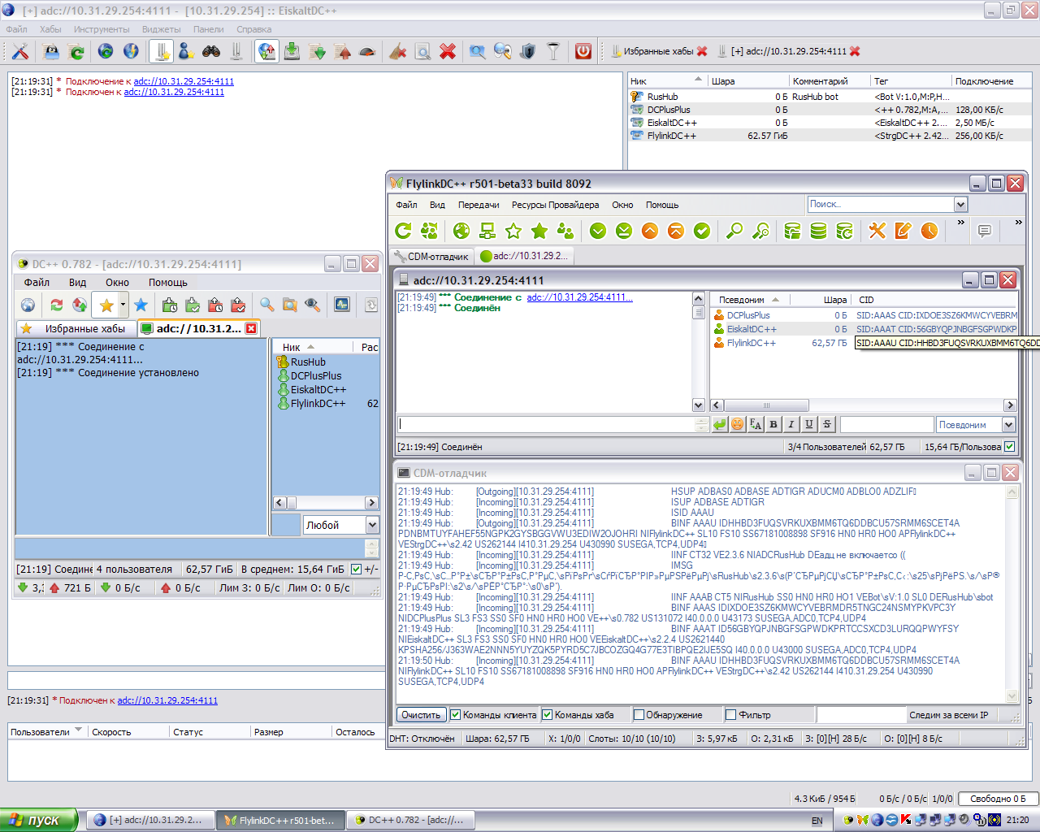Sort by 'Ник' column in EiskaltDC++ user list
The height and width of the screenshot is (832, 1040).
coord(667,81)
